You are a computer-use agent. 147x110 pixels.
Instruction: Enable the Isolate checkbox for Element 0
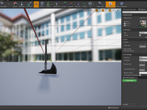[x=125, y=25]
